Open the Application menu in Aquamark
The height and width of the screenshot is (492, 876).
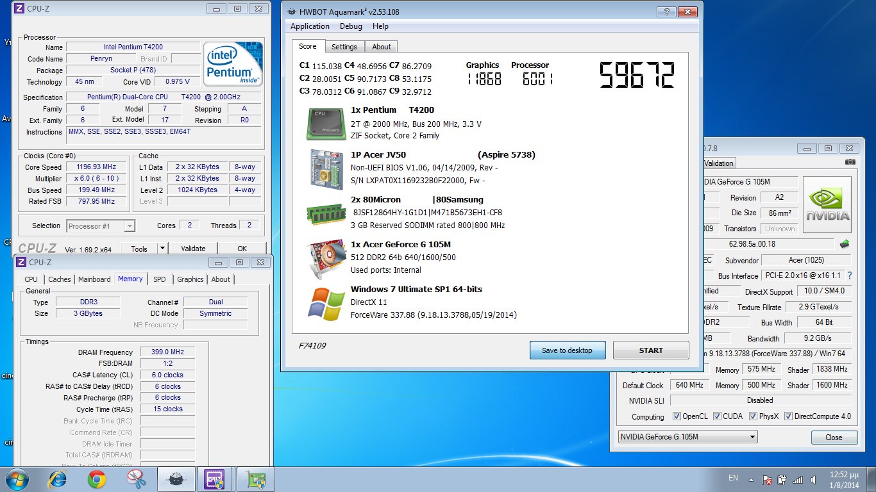[x=310, y=26]
